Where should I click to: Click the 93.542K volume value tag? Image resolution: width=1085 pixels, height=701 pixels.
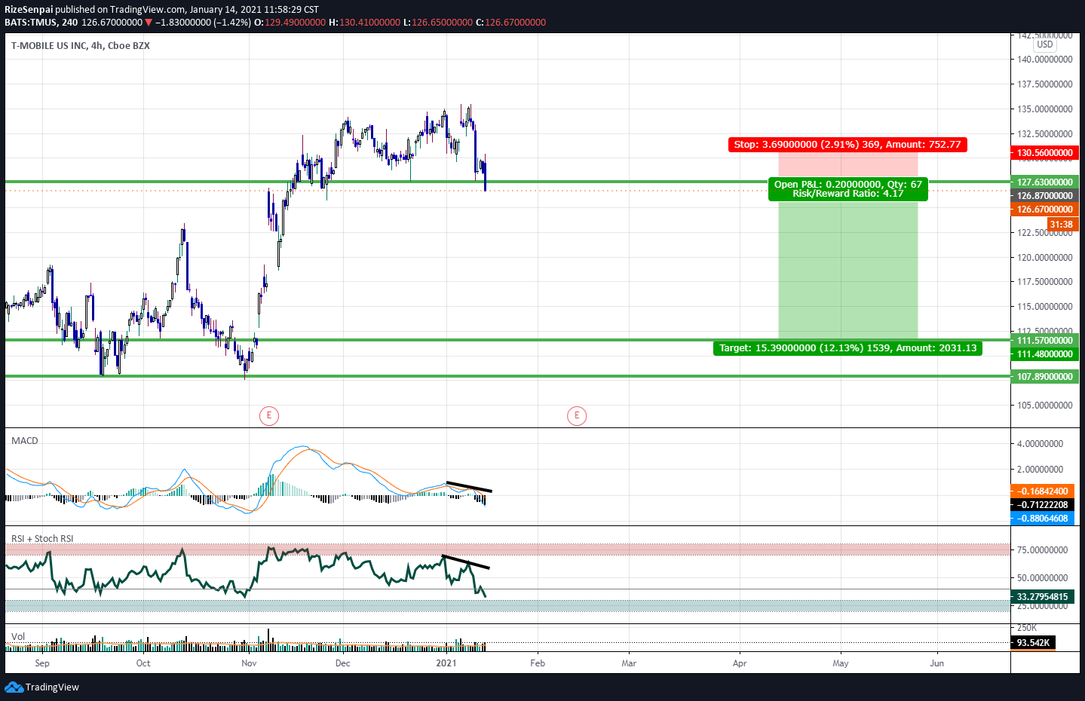[1033, 643]
